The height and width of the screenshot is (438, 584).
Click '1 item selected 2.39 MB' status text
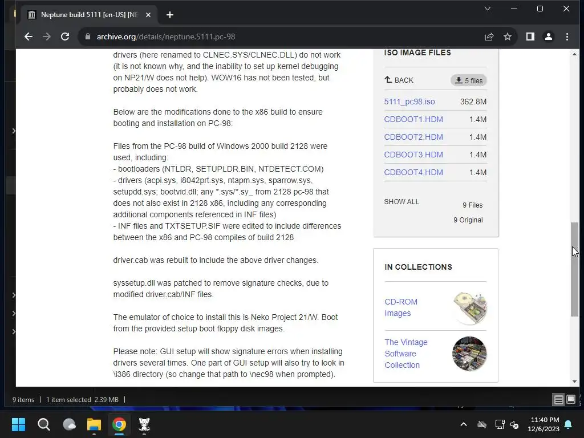coord(82,400)
